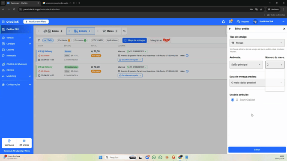Screen dimensions: 287x161
Task: Open the messages envelope icon
Action: pos(230,21)
